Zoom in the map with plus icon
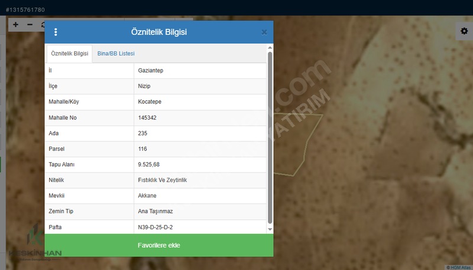The image size is (473, 270). [16, 25]
